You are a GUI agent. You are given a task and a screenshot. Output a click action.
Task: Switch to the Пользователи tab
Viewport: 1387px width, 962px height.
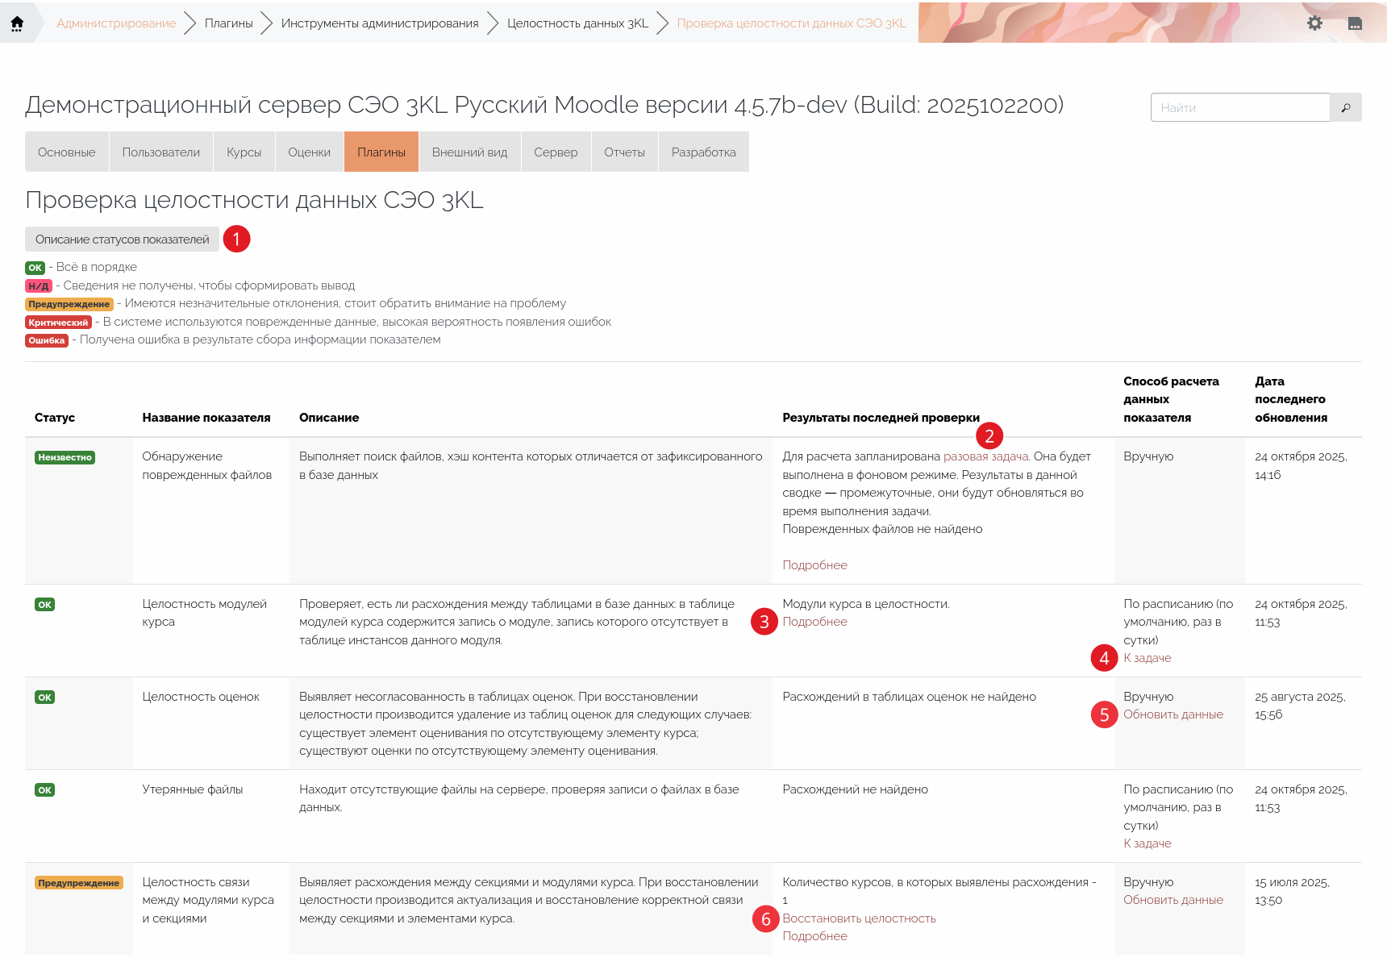pos(161,152)
